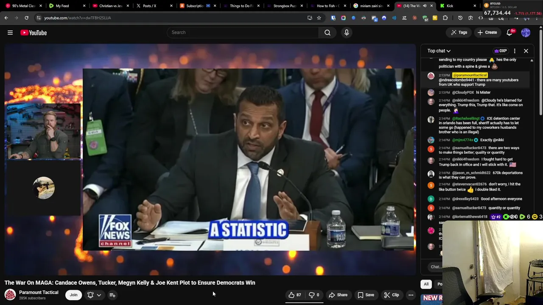The height and width of the screenshot is (305, 543).
Task: Open the Create menu
Action: coord(487,33)
